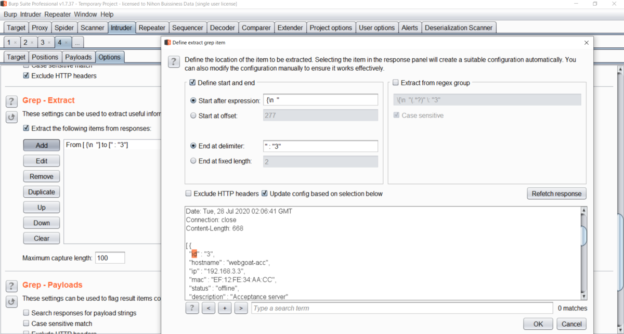Viewport: 624px width, 334px height.
Task: Toggle Update config based on selection below
Action: tap(265, 194)
